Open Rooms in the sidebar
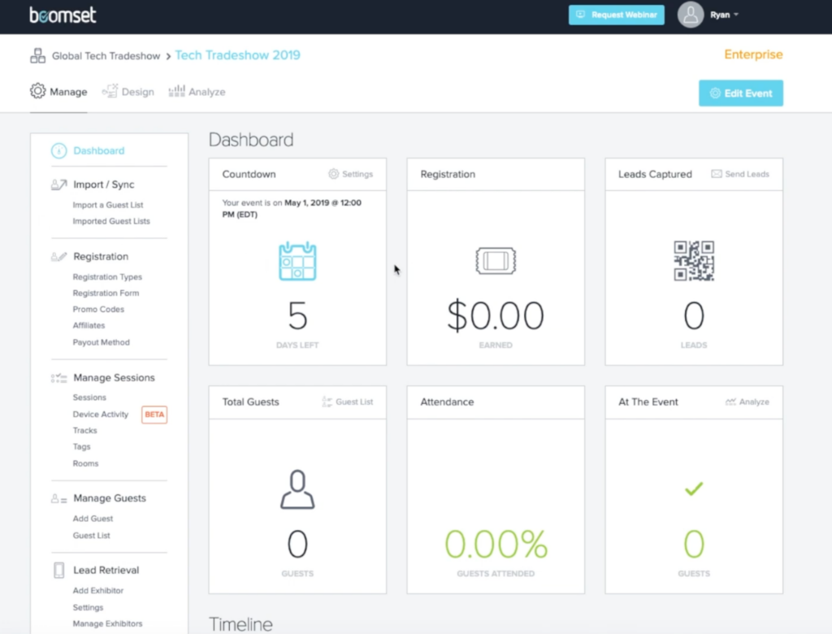This screenshot has width=832, height=634. (85, 463)
